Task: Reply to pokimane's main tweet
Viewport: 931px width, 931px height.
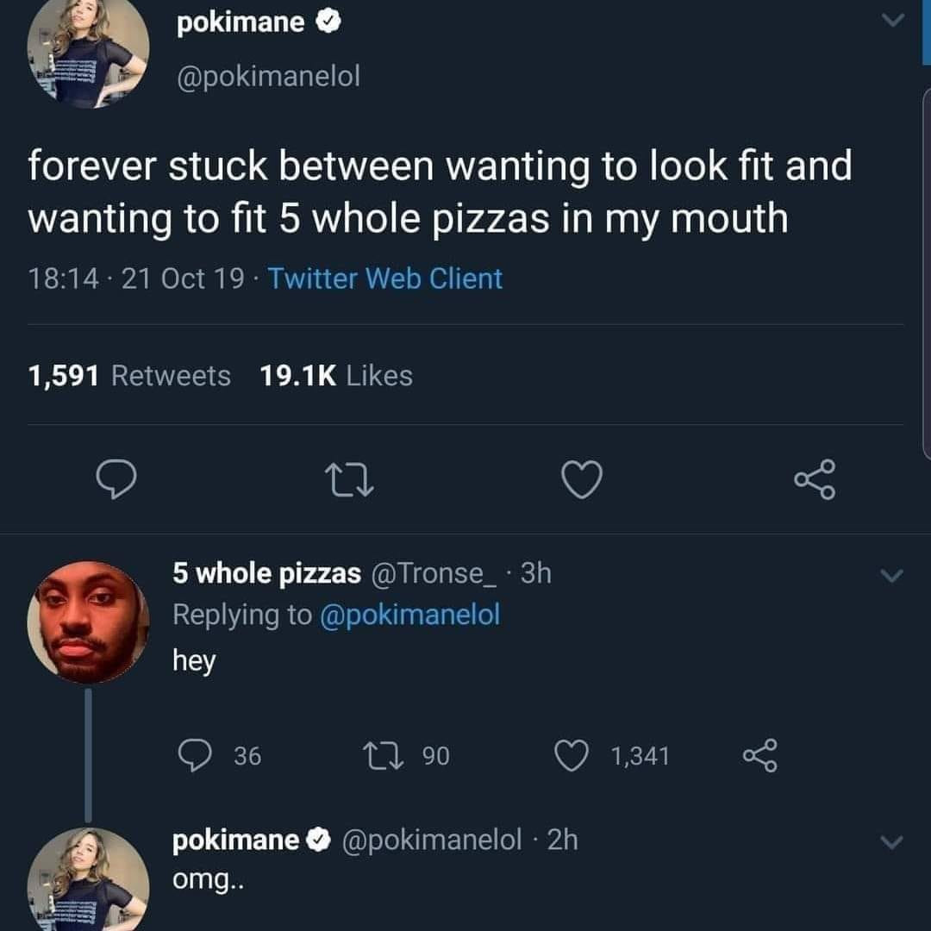Action: 116,479
